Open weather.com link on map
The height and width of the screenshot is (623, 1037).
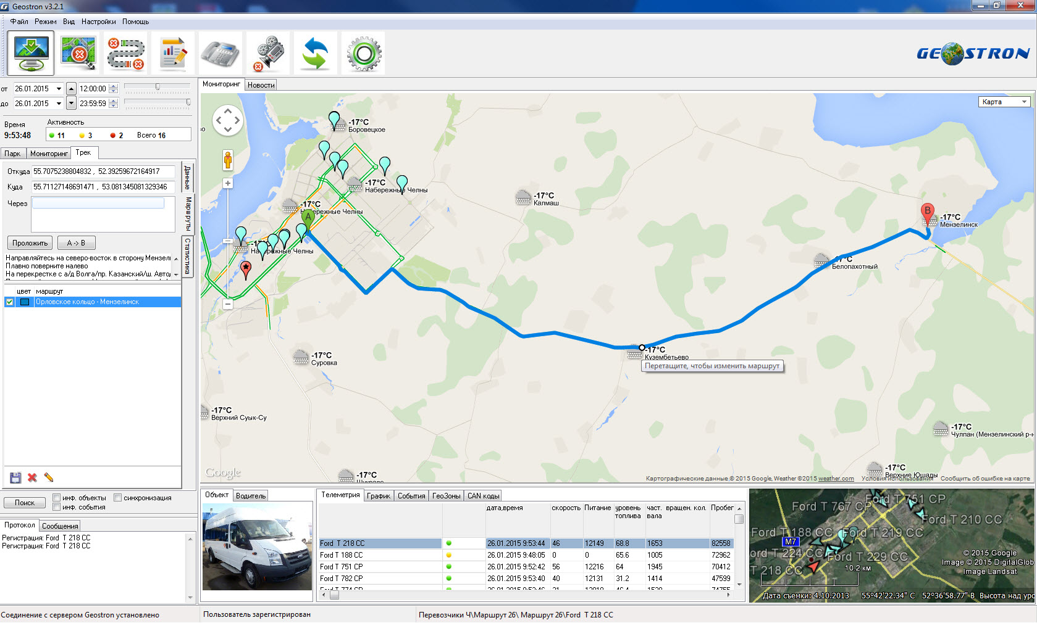pos(836,479)
